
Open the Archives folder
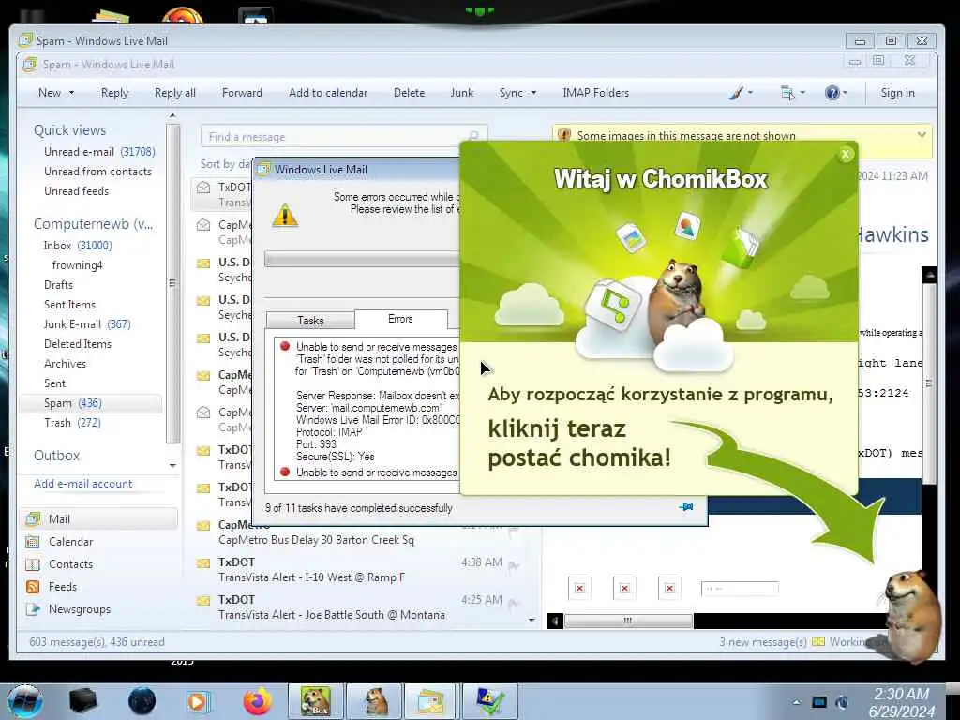pos(65,363)
